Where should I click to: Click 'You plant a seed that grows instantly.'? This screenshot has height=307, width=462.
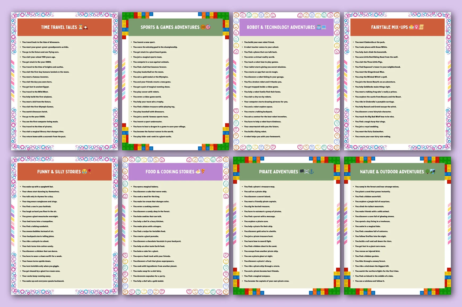click(x=373, y=192)
